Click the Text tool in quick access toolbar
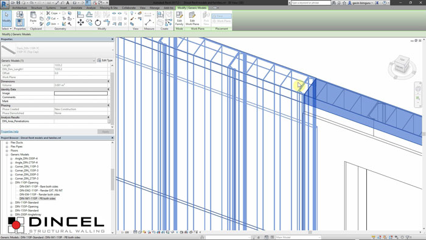Image resolution: width=426 pixels, height=240 pixels. 68,2
